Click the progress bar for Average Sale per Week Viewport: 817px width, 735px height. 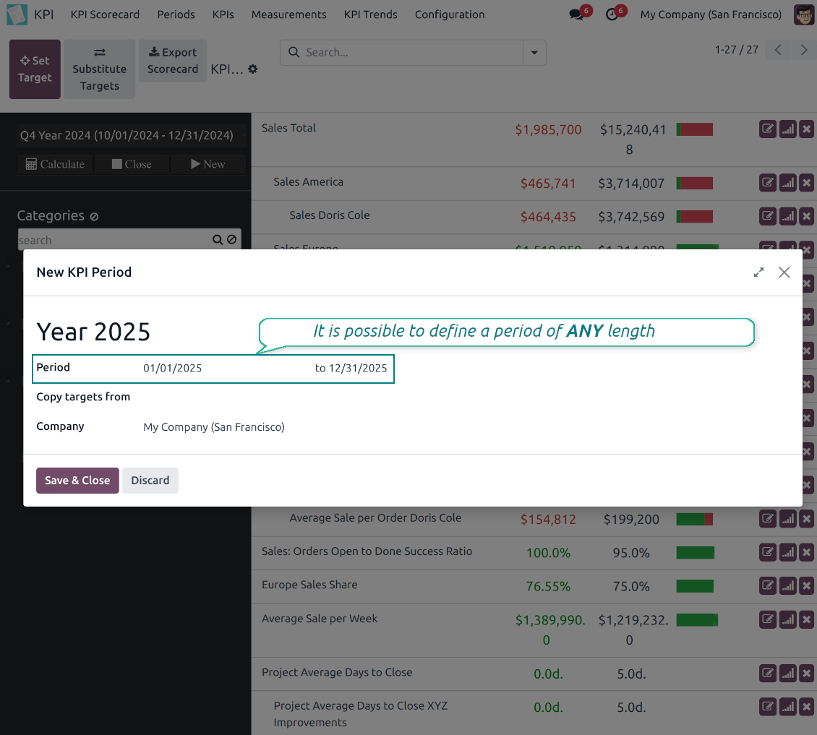(x=697, y=619)
